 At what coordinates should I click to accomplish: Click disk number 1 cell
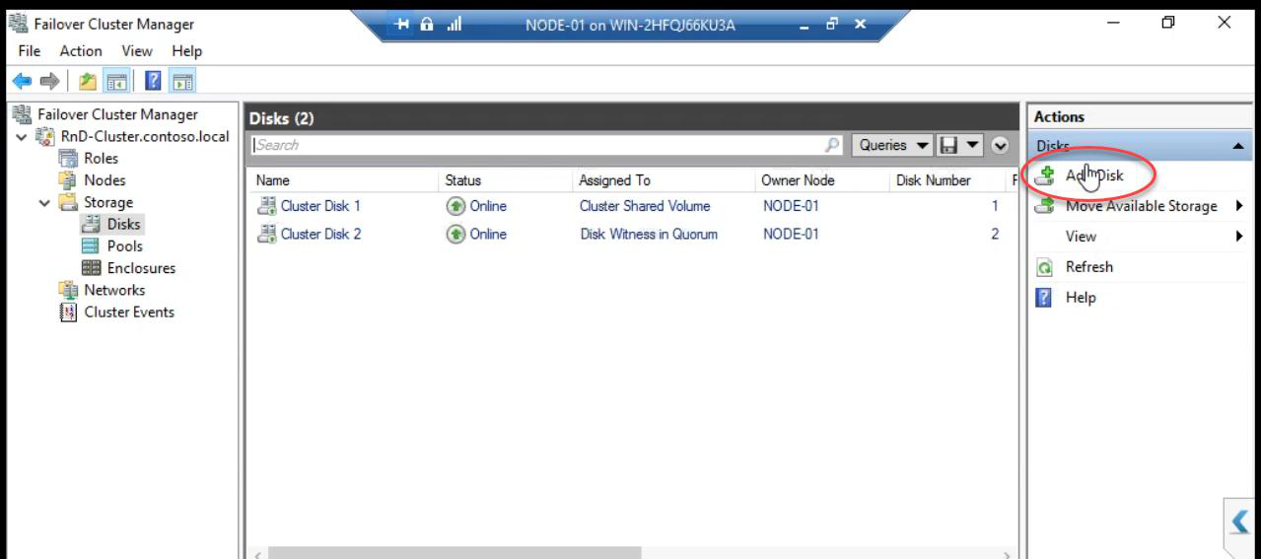996,206
